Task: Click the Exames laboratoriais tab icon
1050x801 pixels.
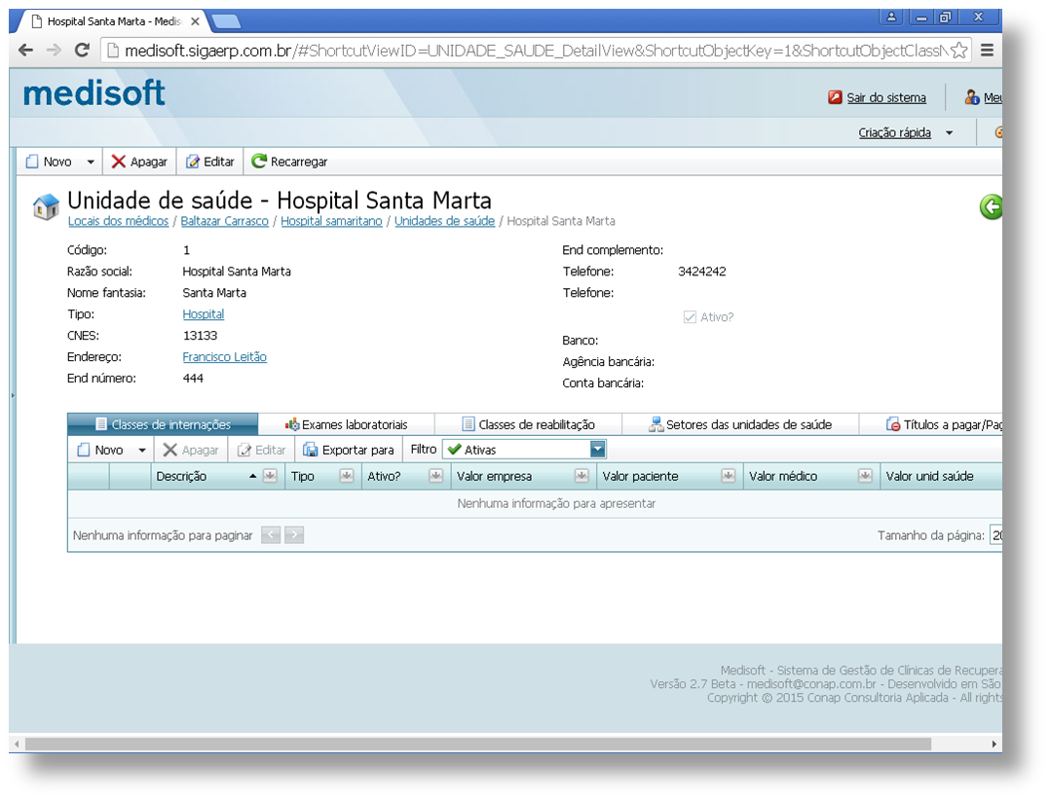Action: (x=292, y=424)
